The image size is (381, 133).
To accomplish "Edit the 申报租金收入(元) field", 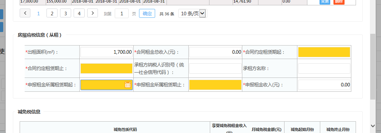I will pyautogui.click(x=324, y=85).
